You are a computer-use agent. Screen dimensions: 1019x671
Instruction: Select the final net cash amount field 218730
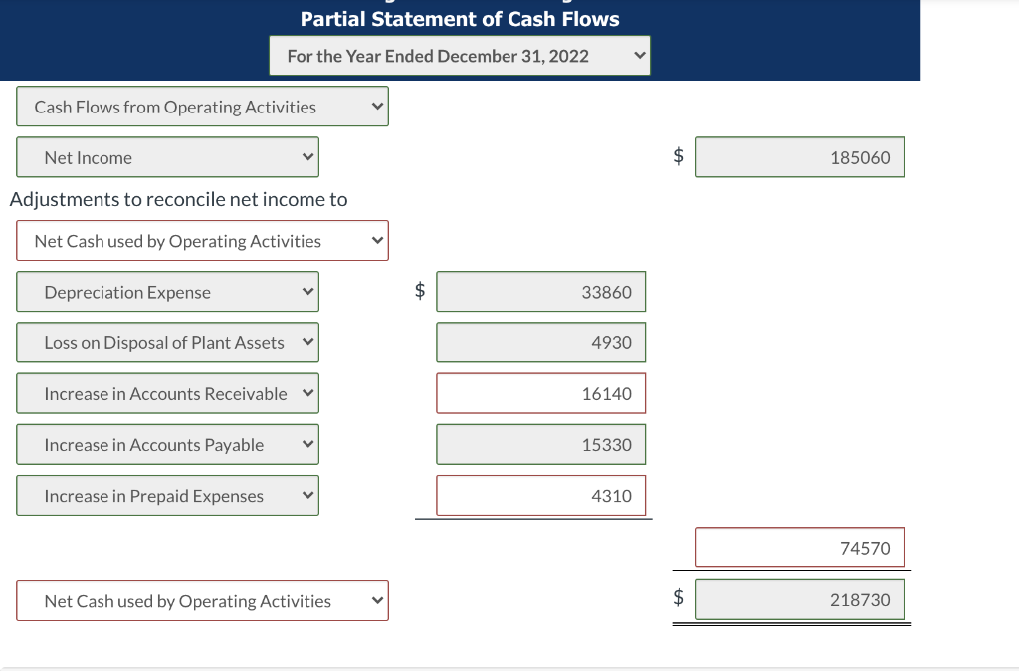pos(799,600)
